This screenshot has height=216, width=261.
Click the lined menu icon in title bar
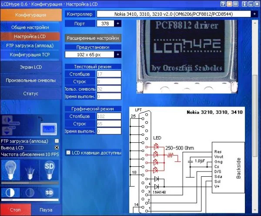(235, 4)
